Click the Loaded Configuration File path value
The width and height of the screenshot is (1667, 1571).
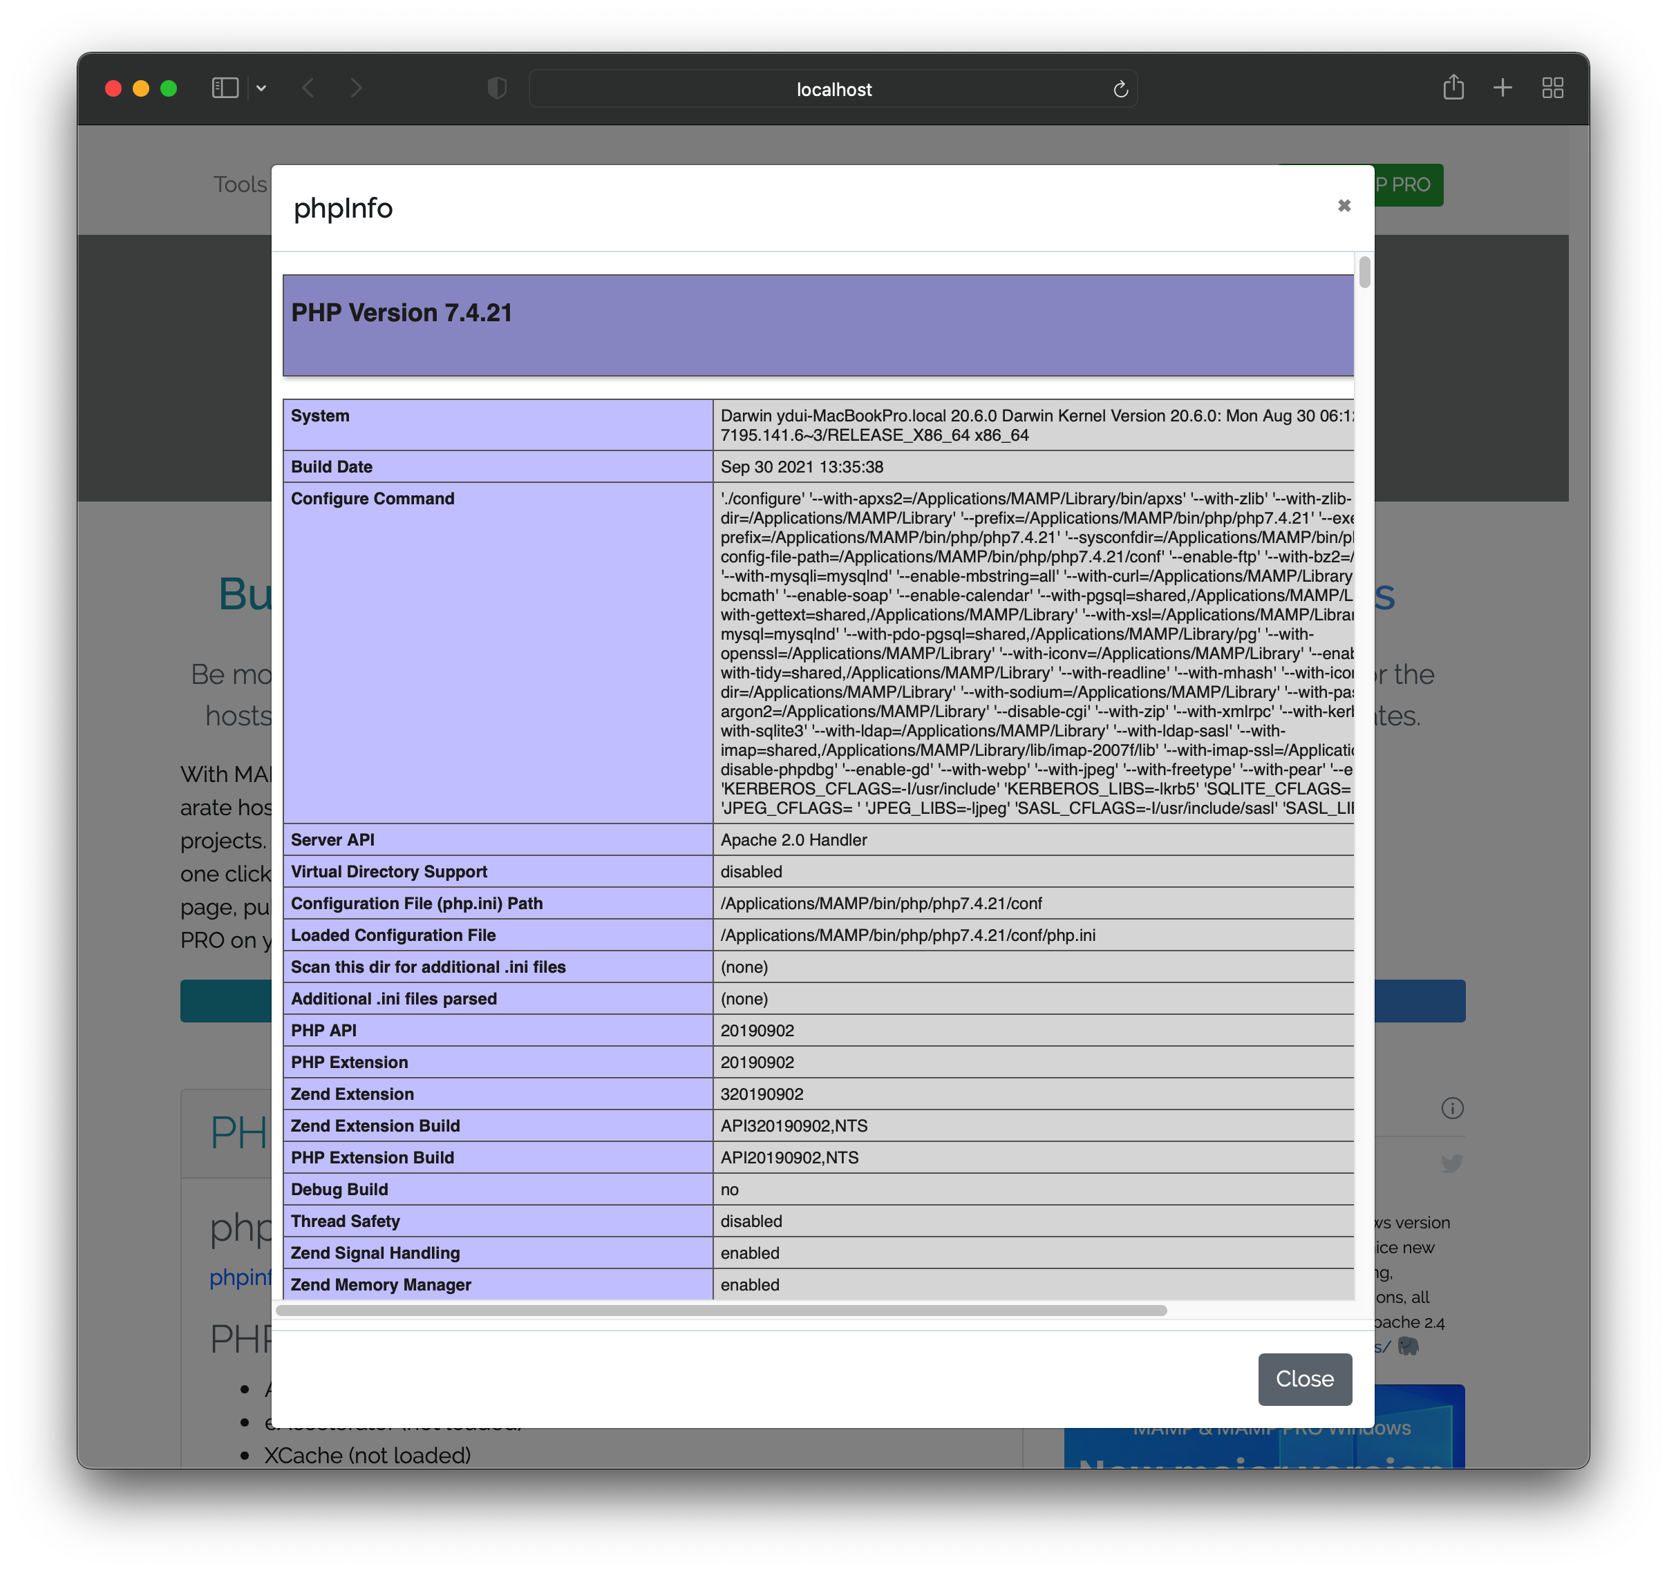pyautogui.click(x=907, y=935)
